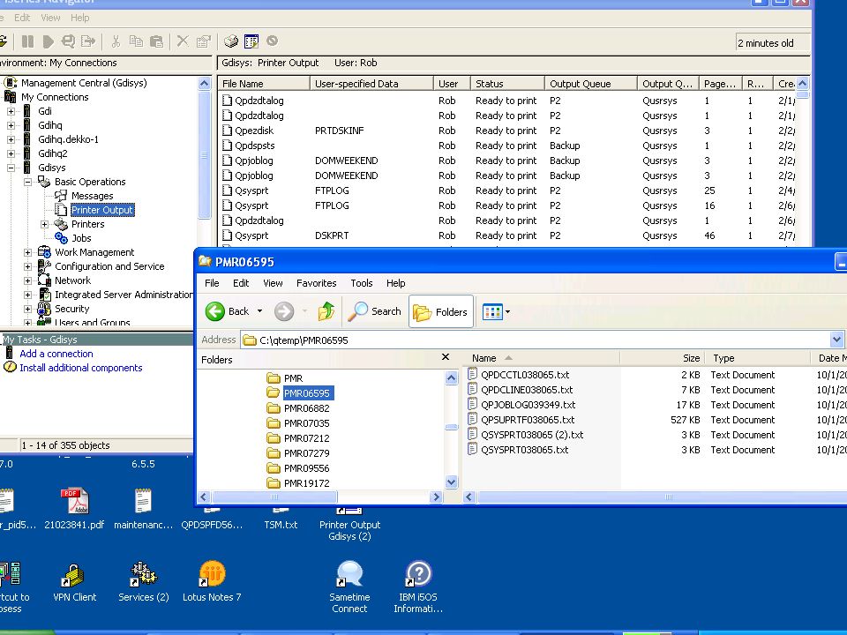This screenshot has height=635, width=847.
Task: Click the Search button in Explorer toolbar
Action: [x=374, y=311]
